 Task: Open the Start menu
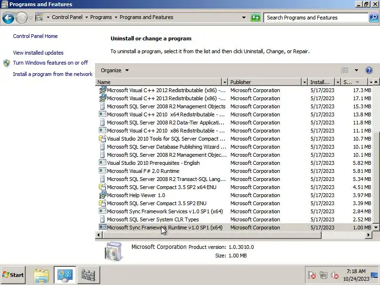click(x=13, y=275)
